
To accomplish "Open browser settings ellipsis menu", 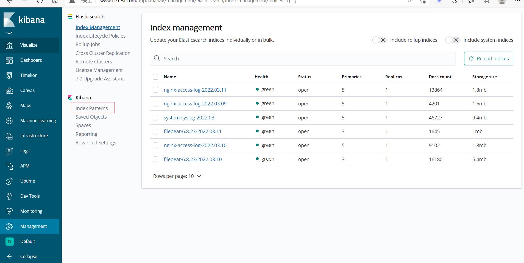I will point(517,1).
